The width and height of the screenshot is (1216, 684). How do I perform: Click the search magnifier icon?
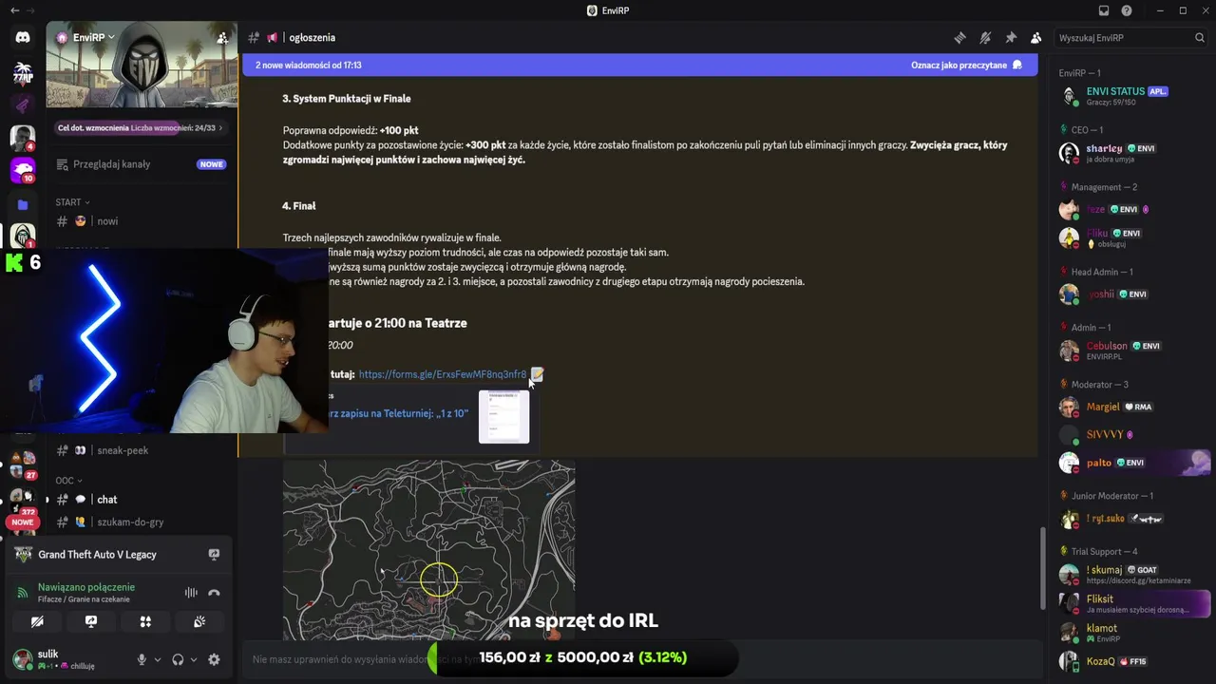1200,38
